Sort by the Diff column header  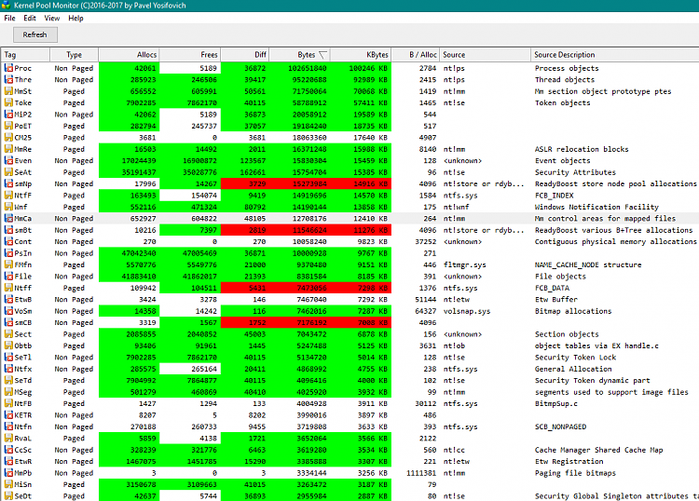245,55
